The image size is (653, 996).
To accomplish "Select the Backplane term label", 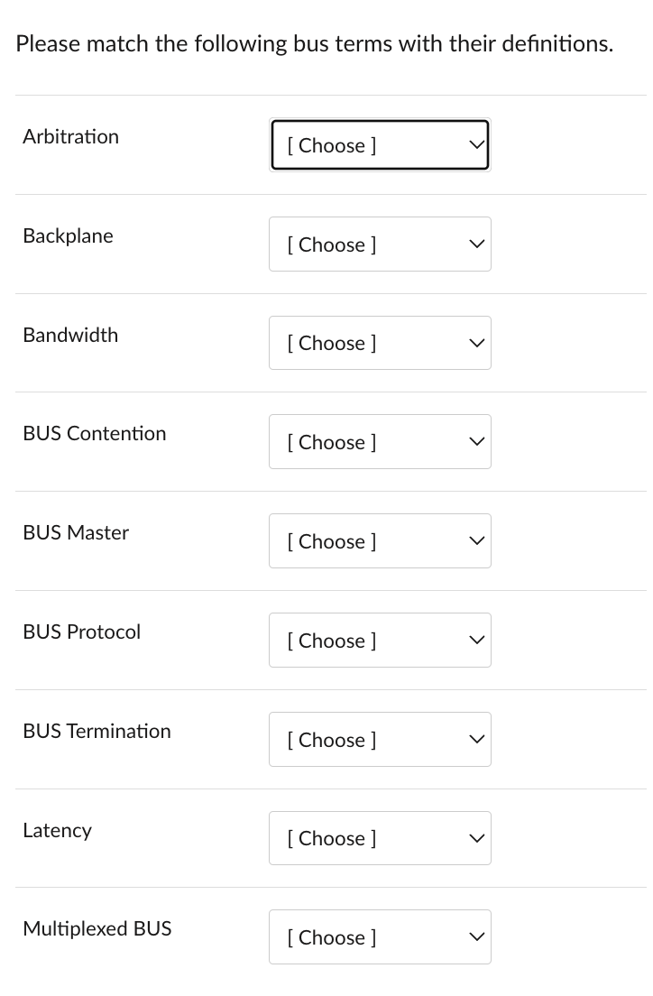I will coord(68,235).
